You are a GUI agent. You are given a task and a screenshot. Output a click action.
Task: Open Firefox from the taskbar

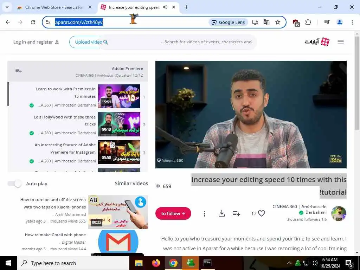156,263
